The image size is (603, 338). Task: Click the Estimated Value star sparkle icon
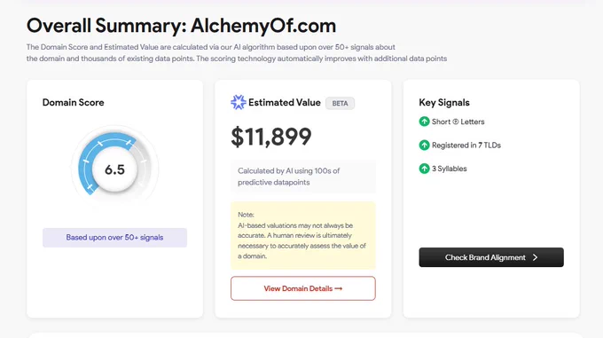coord(238,102)
